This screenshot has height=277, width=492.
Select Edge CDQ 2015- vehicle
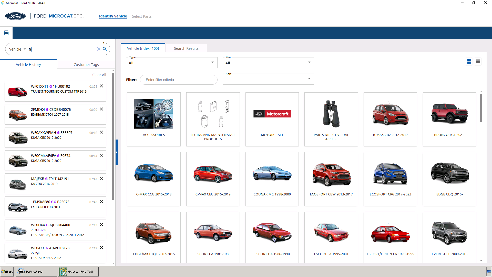point(449,179)
